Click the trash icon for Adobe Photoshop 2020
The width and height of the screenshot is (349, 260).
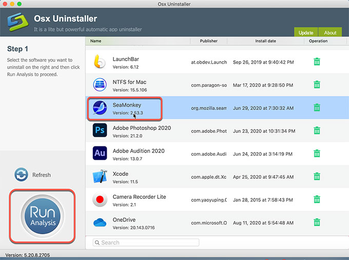pos(317,131)
